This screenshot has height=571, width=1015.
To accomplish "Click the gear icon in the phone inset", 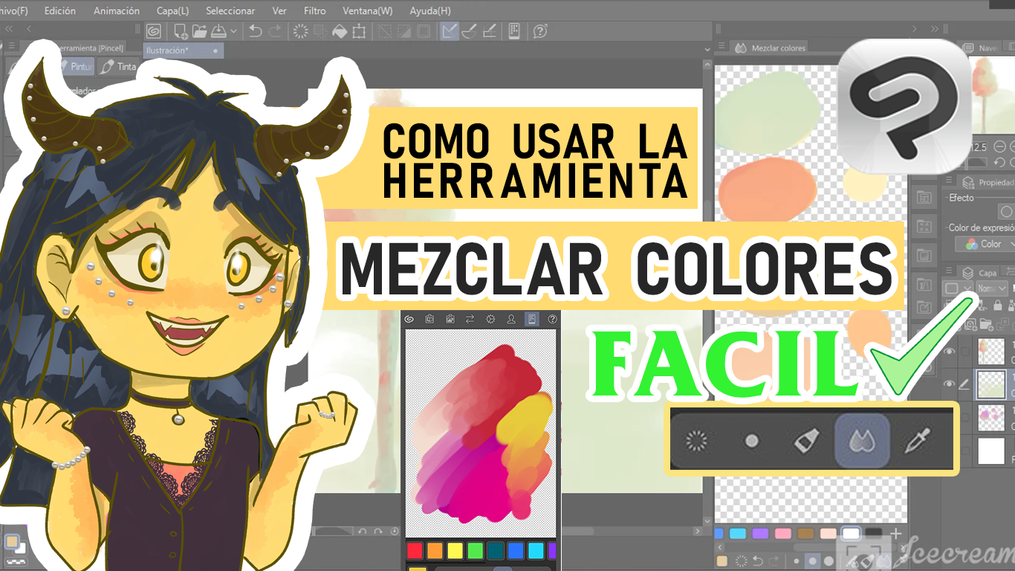I will pyautogui.click(x=490, y=319).
